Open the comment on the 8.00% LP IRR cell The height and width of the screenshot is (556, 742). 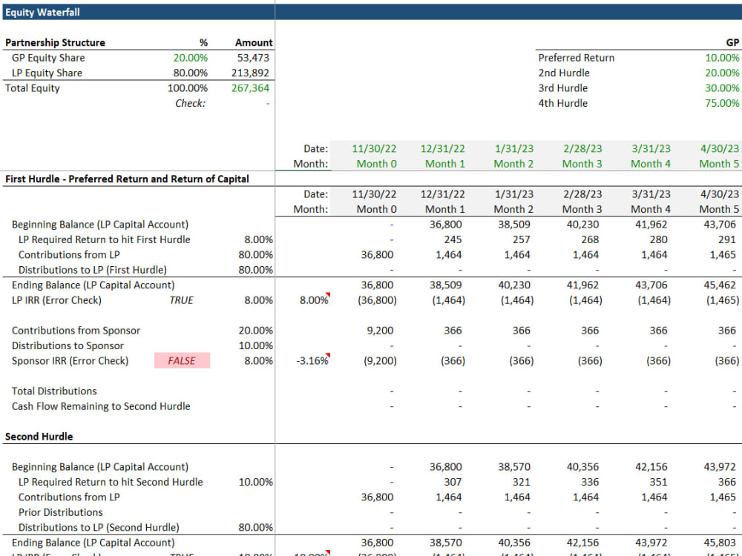click(x=317, y=300)
